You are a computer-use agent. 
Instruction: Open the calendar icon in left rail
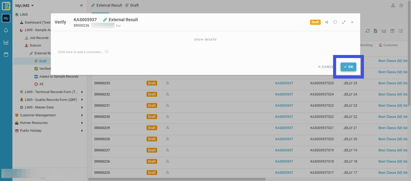[6, 55]
